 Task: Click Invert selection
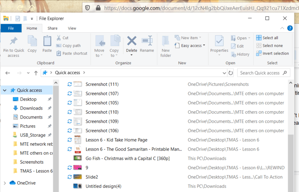pyautogui.click(x=272, y=53)
